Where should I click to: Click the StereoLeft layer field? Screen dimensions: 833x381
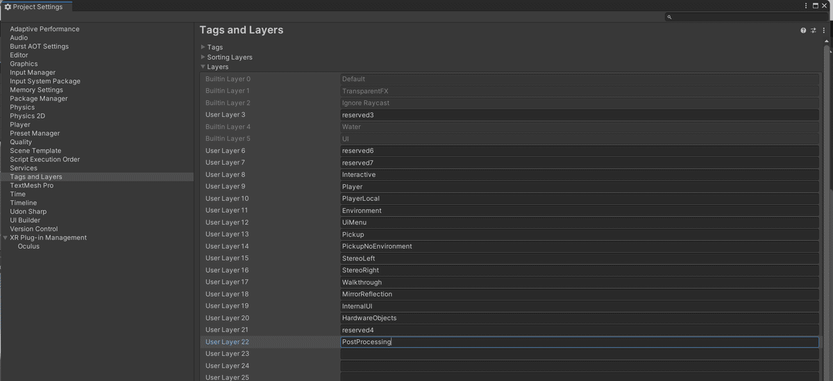pos(580,258)
